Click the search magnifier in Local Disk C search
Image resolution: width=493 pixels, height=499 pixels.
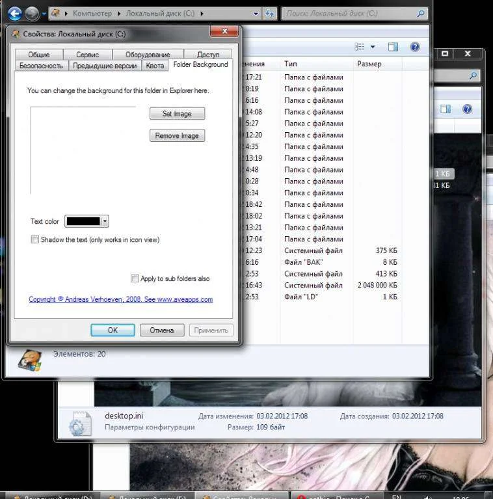[421, 14]
